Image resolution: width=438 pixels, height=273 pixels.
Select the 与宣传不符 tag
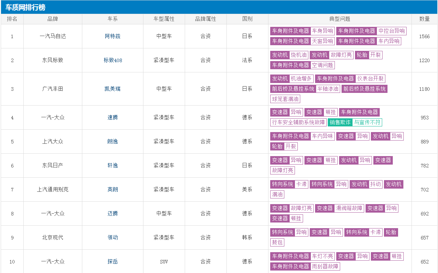(367, 122)
